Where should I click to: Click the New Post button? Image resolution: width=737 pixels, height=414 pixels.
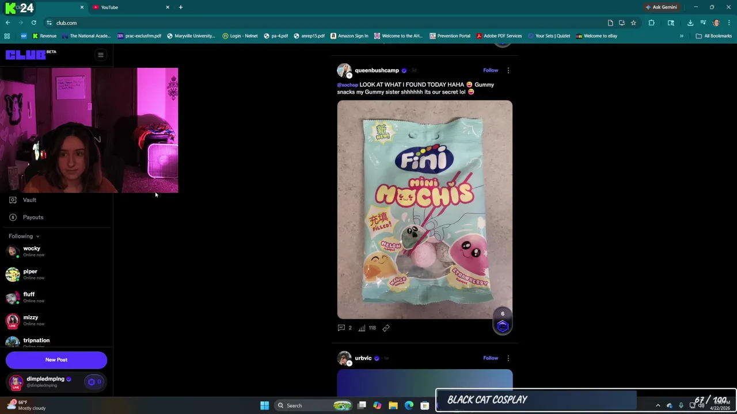56,360
